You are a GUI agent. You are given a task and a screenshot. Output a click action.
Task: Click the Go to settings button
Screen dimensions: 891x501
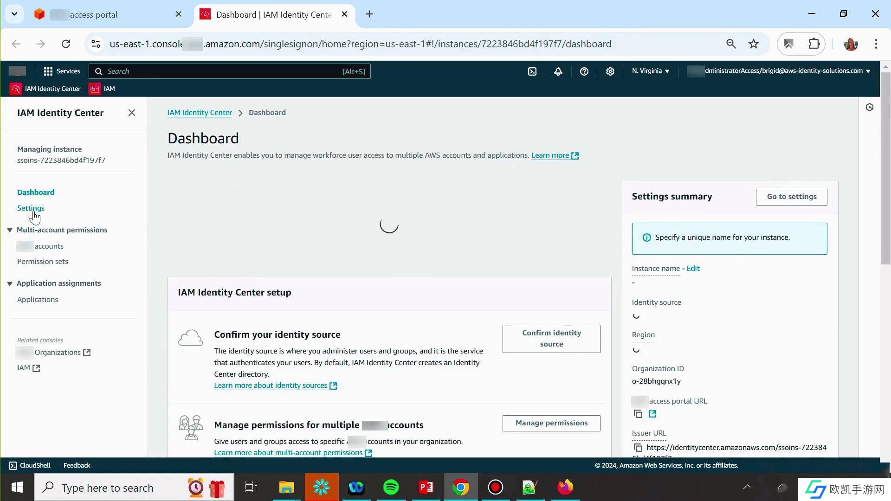point(791,197)
